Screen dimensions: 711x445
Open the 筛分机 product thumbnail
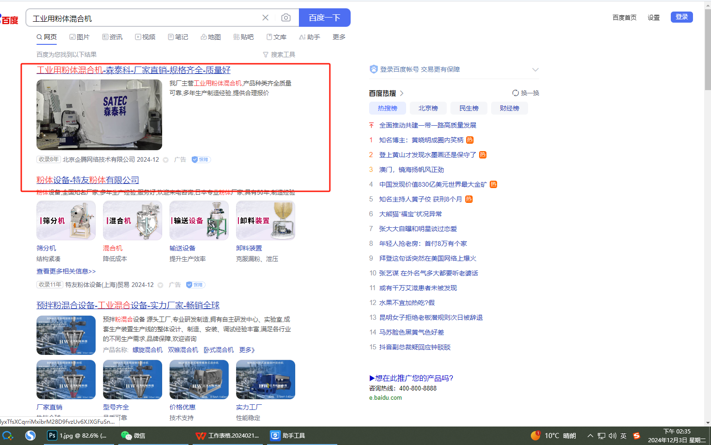tap(66, 220)
